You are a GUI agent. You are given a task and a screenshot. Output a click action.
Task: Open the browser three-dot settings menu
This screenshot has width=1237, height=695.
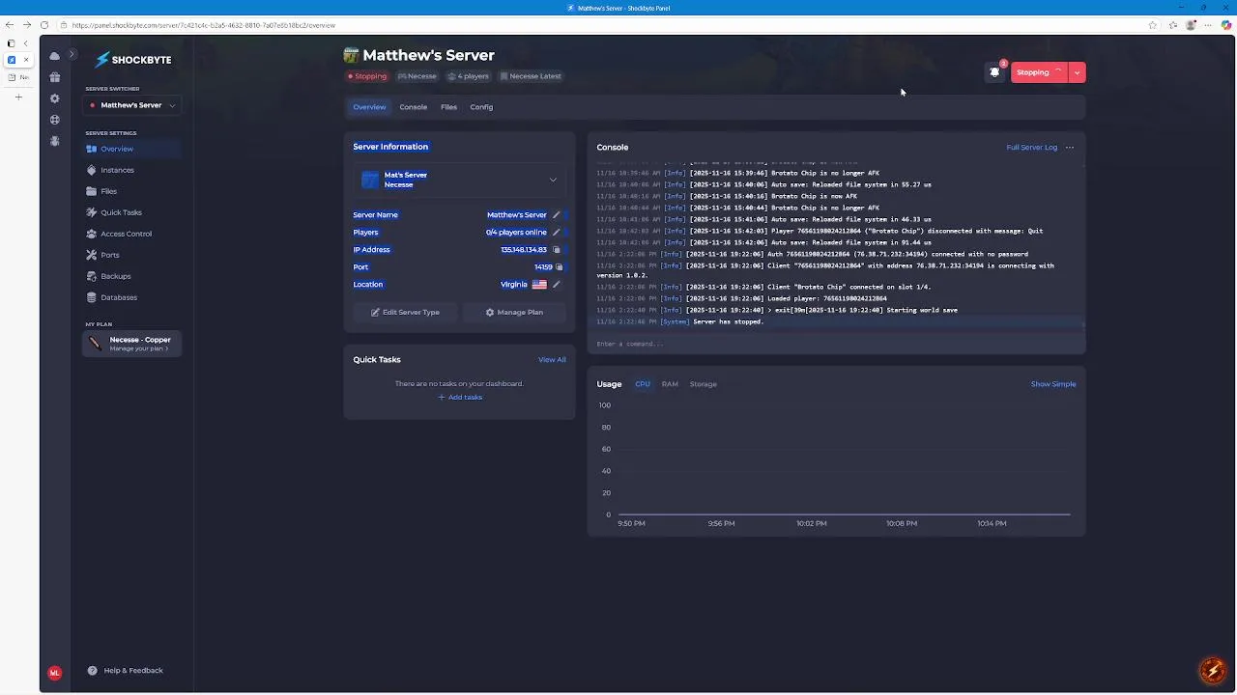1208,25
